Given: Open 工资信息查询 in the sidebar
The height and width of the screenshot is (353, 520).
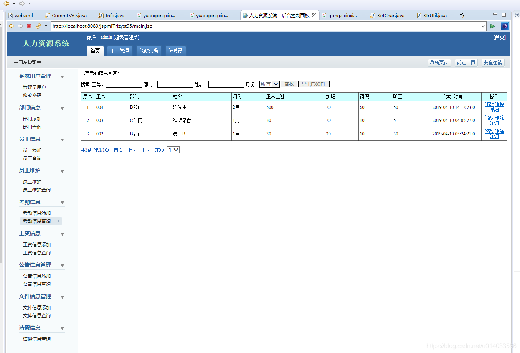Looking at the screenshot, I should (x=37, y=252).
